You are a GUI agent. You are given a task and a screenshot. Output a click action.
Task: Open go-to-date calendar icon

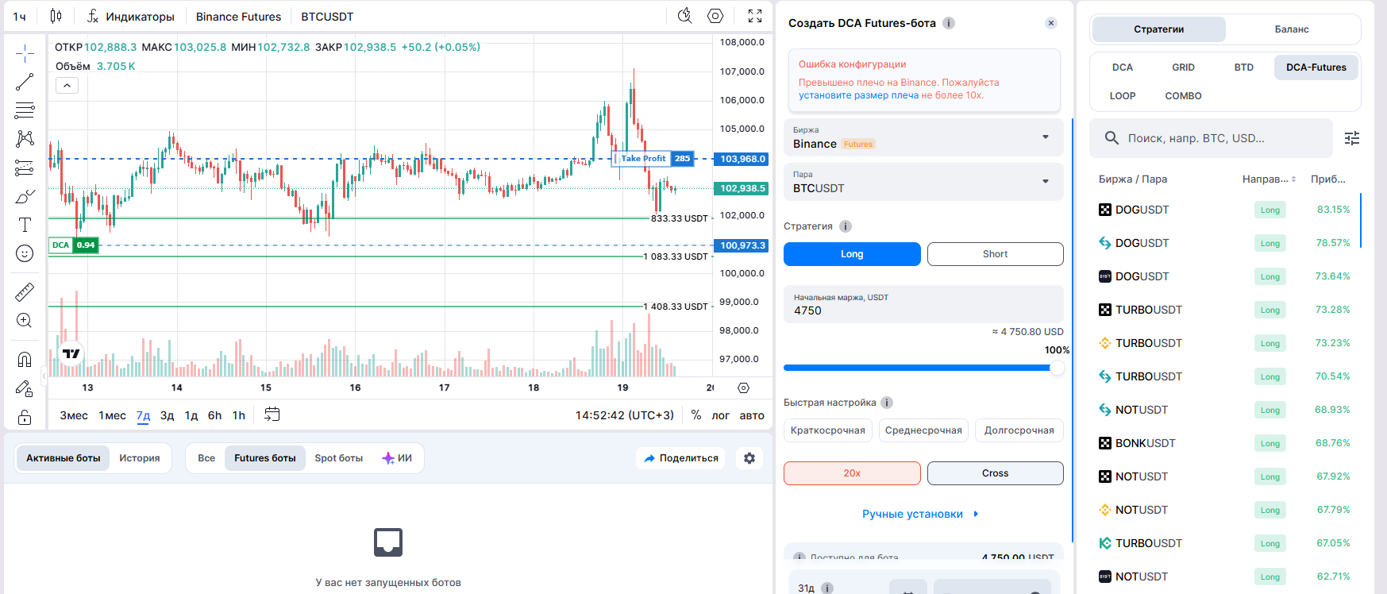[x=272, y=415]
